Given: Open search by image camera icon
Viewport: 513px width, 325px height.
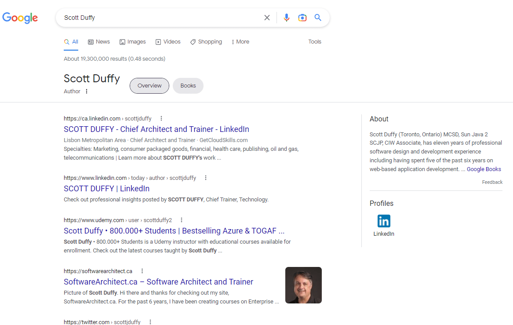Looking at the screenshot, I should pos(302,18).
